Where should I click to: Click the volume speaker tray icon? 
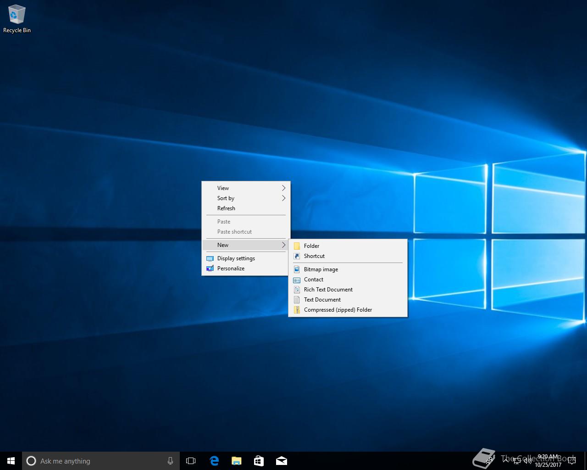[x=527, y=461]
